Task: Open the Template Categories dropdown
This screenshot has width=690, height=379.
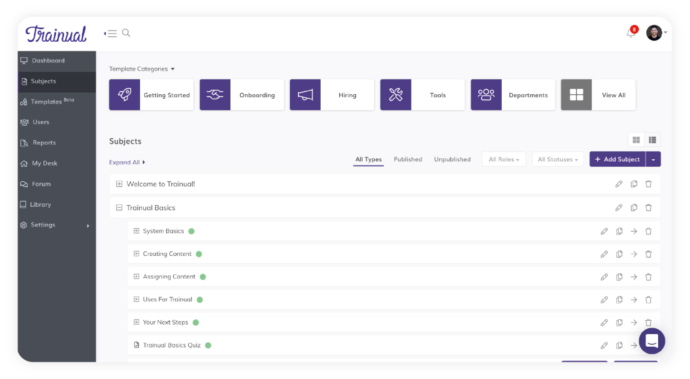Action: [142, 69]
